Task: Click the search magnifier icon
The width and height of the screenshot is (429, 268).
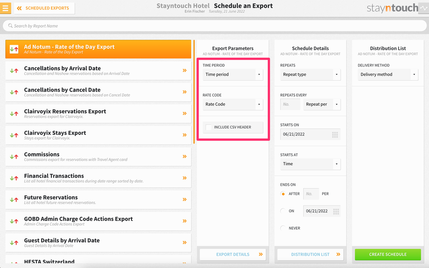Action: [10, 26]
